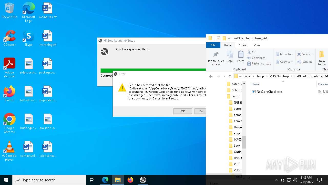Show the clock and calendar flyout

coord(306,180)
